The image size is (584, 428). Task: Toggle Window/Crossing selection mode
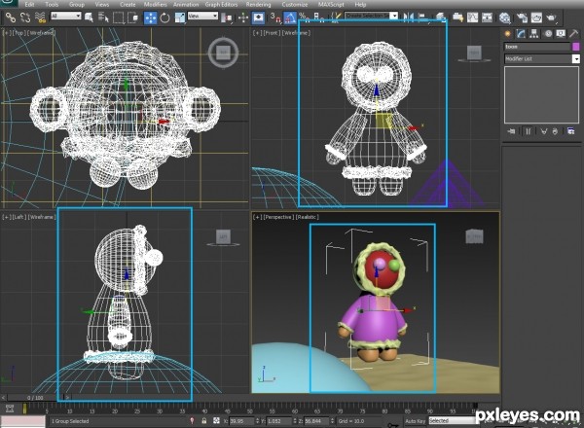(133, 18)
